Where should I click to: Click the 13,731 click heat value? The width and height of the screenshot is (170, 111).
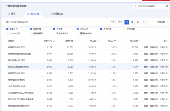[135, 47]
